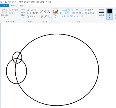Screen dimensions: 116x108
Task: Select the Diamond shape
Action: tap(65, 13)
